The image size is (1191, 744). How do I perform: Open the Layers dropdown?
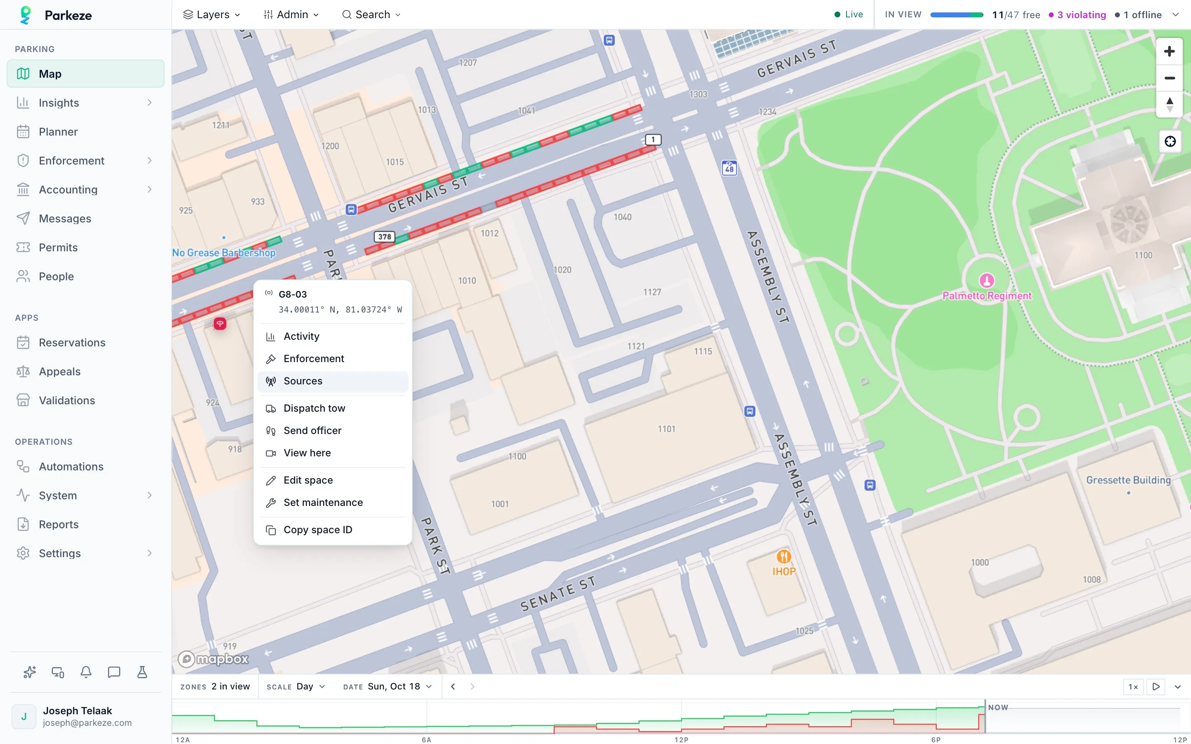212,15
